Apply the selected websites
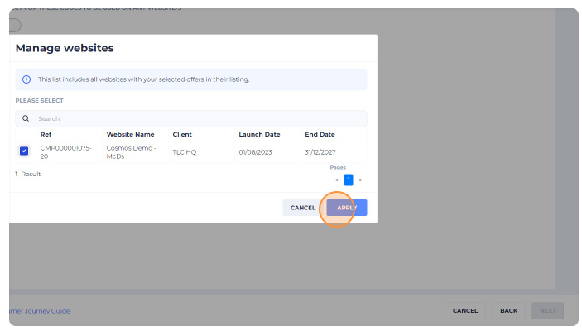The height and width of the screenshot is (331, 582). (x=346, y=208)
